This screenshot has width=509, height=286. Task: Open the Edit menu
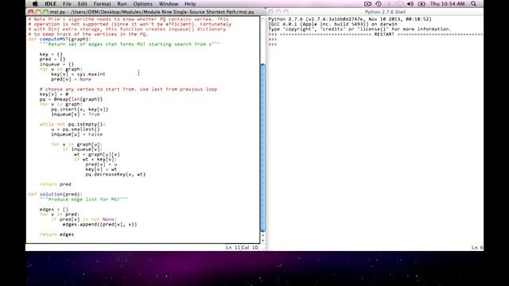pos(82,4)
